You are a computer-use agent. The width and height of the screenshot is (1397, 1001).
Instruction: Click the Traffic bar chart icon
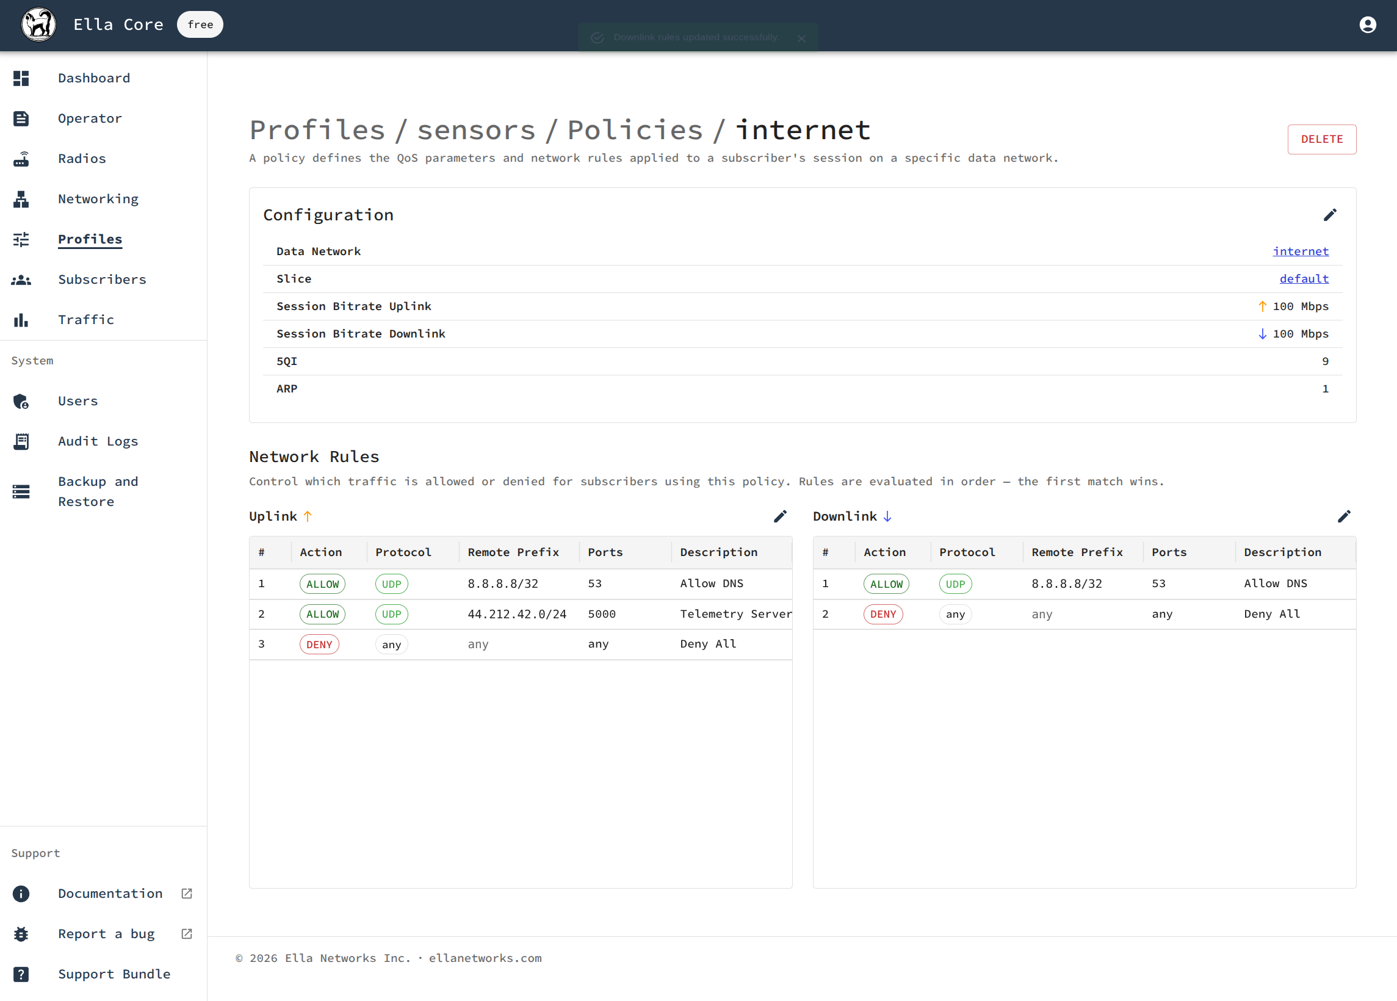[21, 320]
